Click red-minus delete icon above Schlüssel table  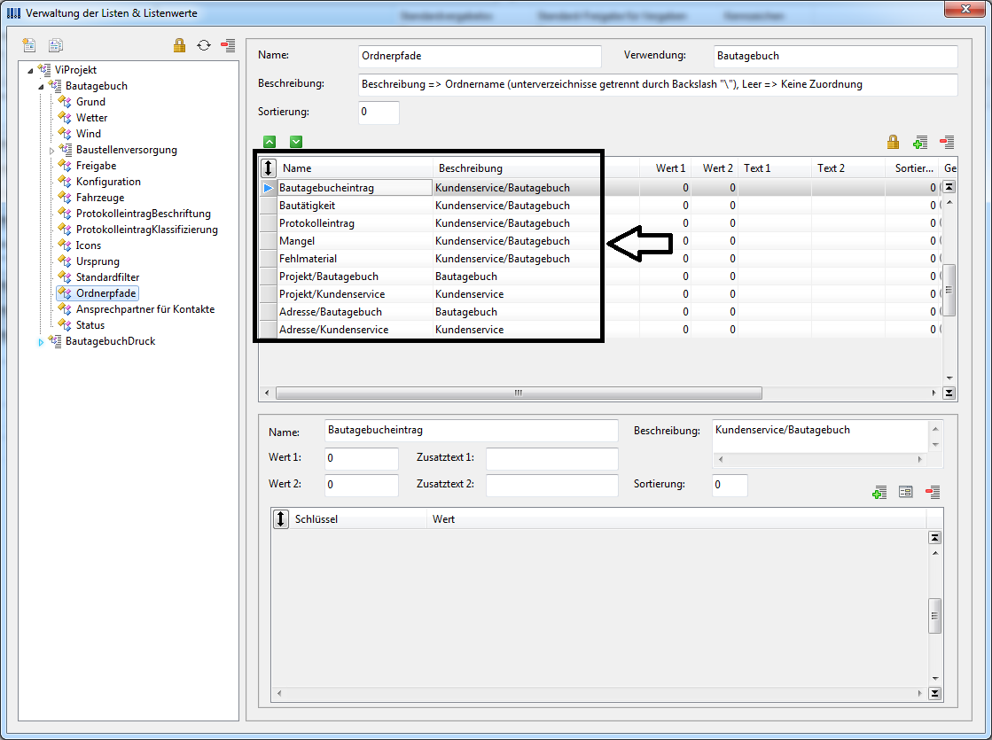click(x=933, y=492)
